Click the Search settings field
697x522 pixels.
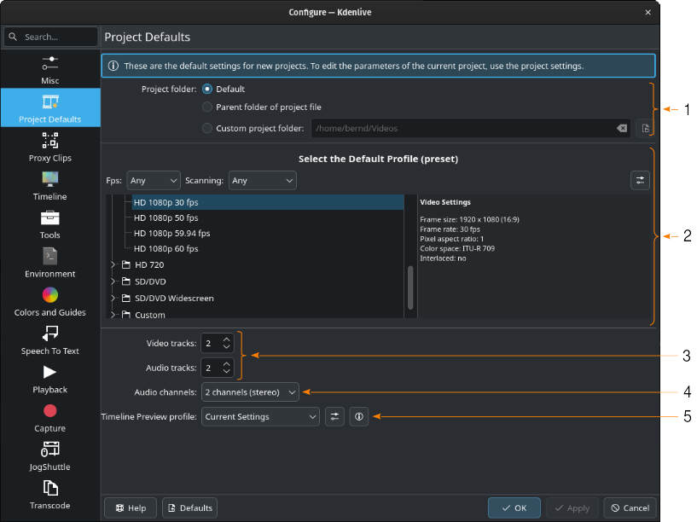[x=50, y=37]
